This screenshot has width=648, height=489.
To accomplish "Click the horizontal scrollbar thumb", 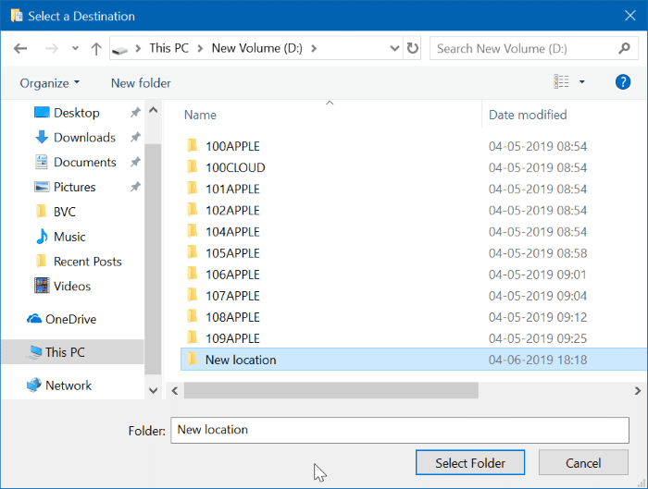I will [331, 390].
